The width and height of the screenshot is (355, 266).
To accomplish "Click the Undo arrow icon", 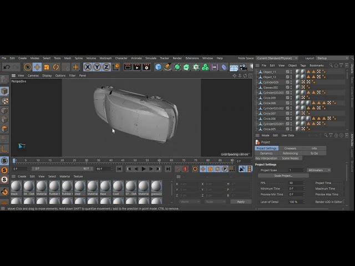I will click(7, 67).
